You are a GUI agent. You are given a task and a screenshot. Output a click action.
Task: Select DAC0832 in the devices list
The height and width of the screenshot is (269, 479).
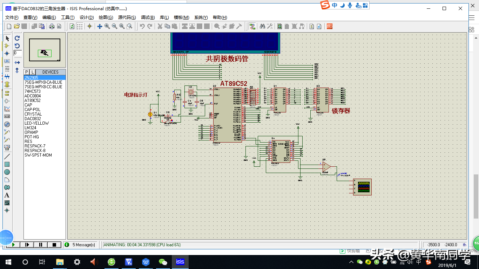click(33, 119)
